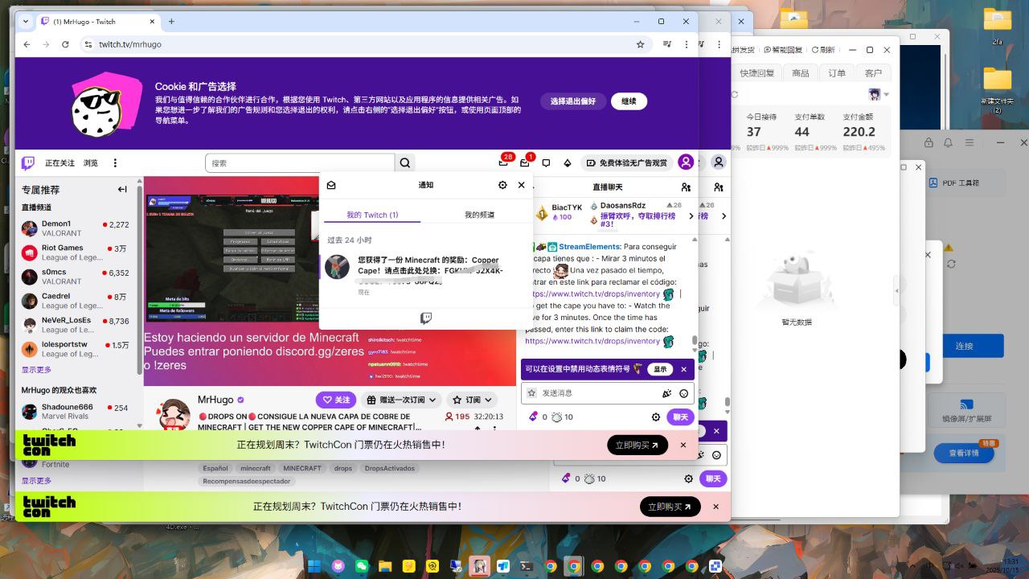This screenshot has width=1029, height=579.
Task: Click 显示 to show animated emotes
Action: click(x=660, y=369)
